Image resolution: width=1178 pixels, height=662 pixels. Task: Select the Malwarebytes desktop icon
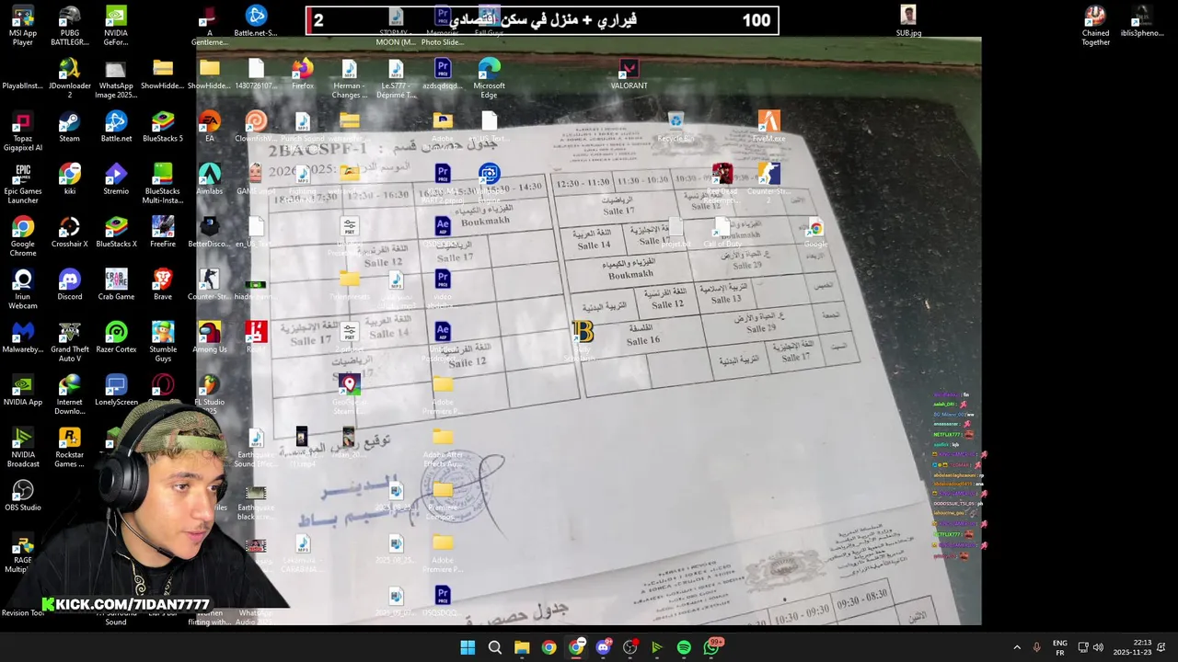pyautogui.click(x=23, y=337)
